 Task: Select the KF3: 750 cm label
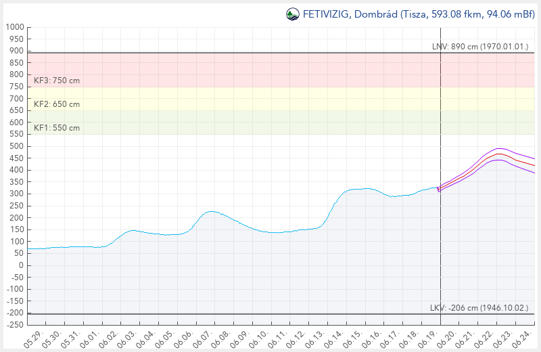tap(57, 81)
